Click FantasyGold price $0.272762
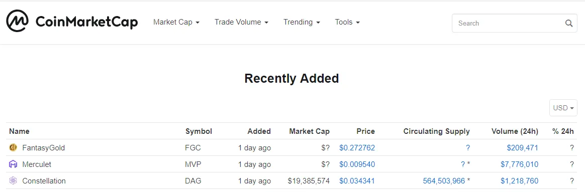The height and width of the screenshot is (192, 585). coord(357,148)
